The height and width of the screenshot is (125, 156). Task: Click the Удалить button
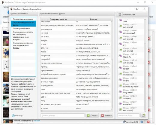point(106,115)
